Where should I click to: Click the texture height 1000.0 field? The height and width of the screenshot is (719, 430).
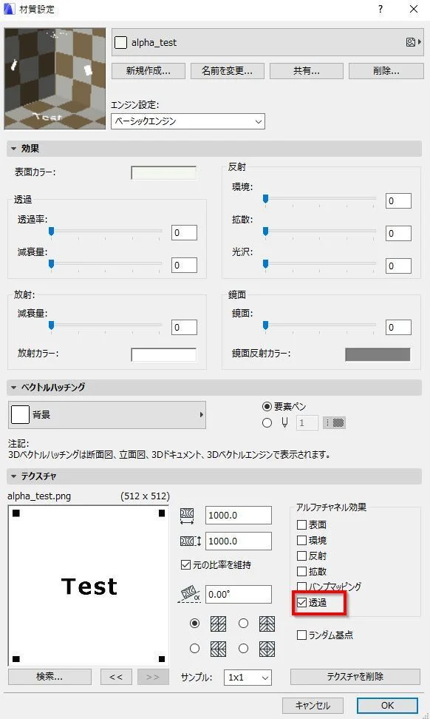pyautogui.click(x=238, y=541)
